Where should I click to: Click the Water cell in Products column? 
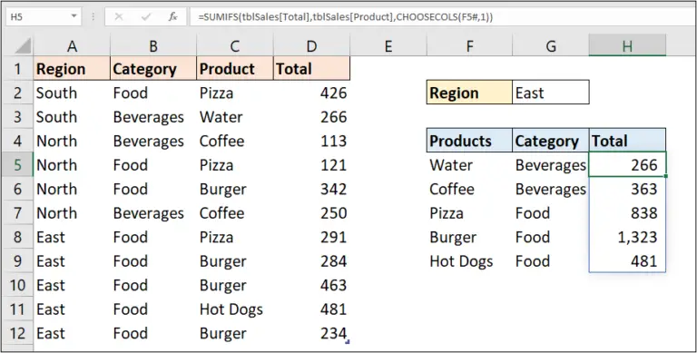coord(469,164)
